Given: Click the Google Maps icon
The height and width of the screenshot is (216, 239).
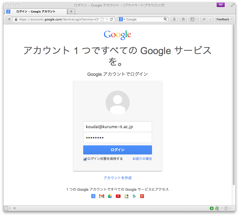Looking at the screenshot, I should (x=126, y=196).
